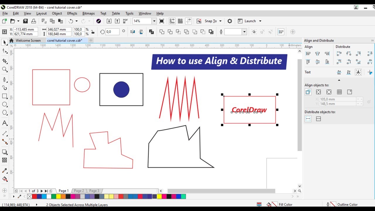Screen dimensions: 375x211
Task: Select the Parallel Dimension tool
Action: click(x=4, y=133)
